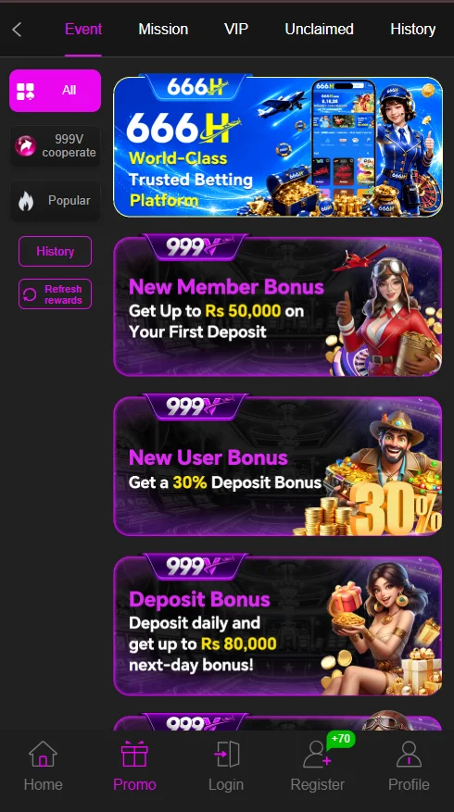Tap the Home house icon
Viewport: 454px width, 812px height.
coord(43,754)
